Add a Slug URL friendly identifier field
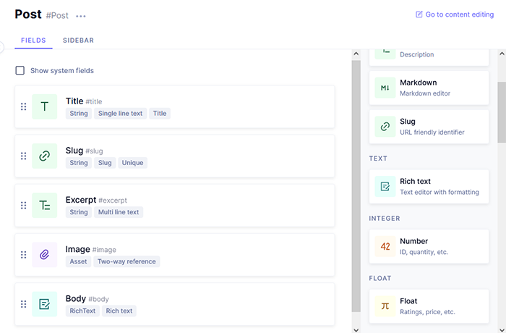This screenshot has width=506, height=333. [x=429, y=127]
